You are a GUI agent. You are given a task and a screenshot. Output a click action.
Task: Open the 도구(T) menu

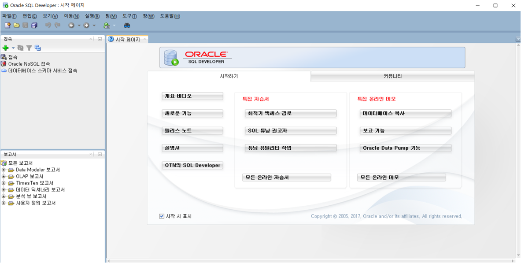[x=129, y=16]
